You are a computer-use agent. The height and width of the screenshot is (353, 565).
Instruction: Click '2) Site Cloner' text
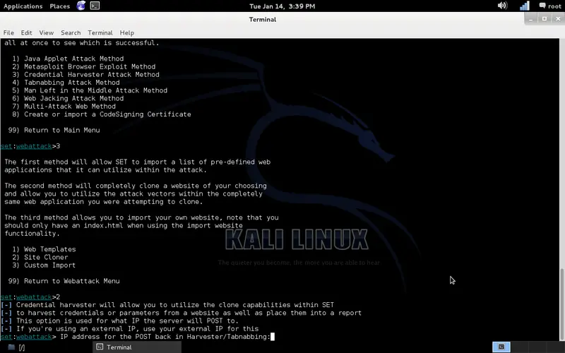point(40,257)
